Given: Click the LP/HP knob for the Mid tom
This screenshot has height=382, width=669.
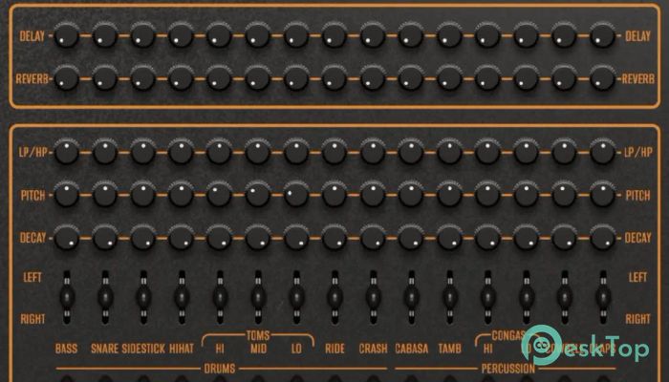Looking at the screenshot, I should point(257,151).
